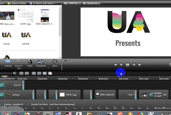171x115 pixels.
Task: Click the Undo icon on timeline toolbar
Action: click(x=21, y=73)
